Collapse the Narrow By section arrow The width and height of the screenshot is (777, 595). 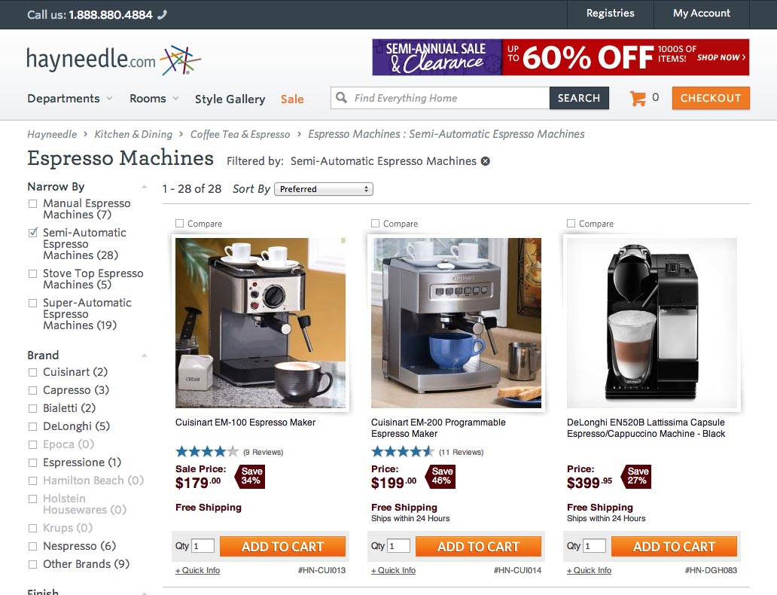[145, 187]
